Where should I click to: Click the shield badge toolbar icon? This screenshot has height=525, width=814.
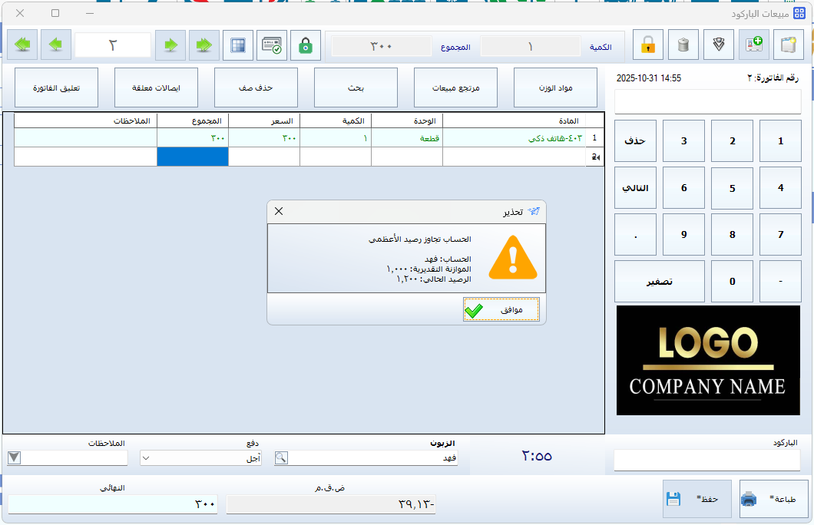pyautogui.click(x=718, y=45)
